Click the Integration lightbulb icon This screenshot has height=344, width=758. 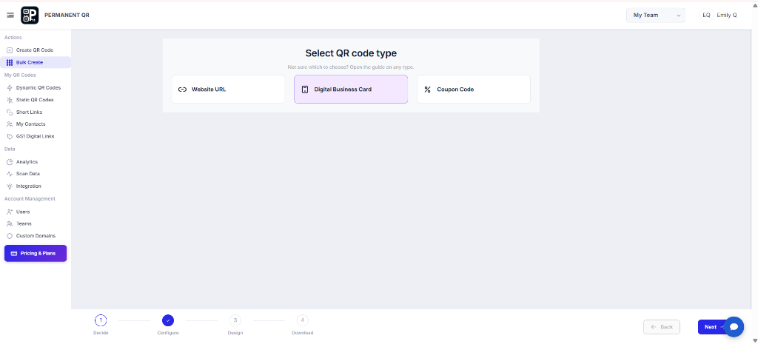10,186
